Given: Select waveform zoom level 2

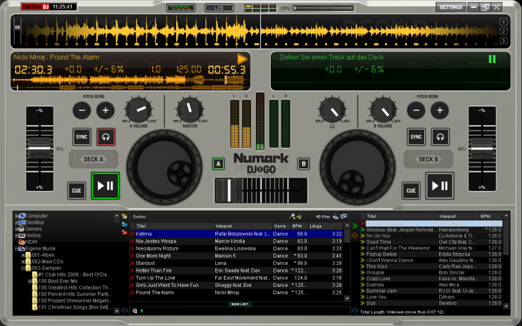Looking at the screenshot, I should coord(503,31).
